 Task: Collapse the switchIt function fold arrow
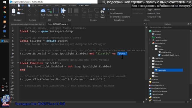tap(18, 63)
